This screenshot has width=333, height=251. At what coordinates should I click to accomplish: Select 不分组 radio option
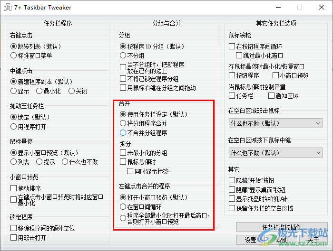(x=123, y=56)
